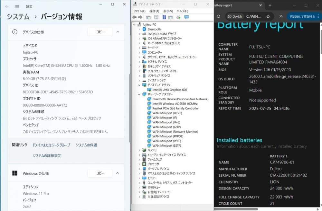Click the action pane toolbar icon
The image size is (322, 211).
170,17
